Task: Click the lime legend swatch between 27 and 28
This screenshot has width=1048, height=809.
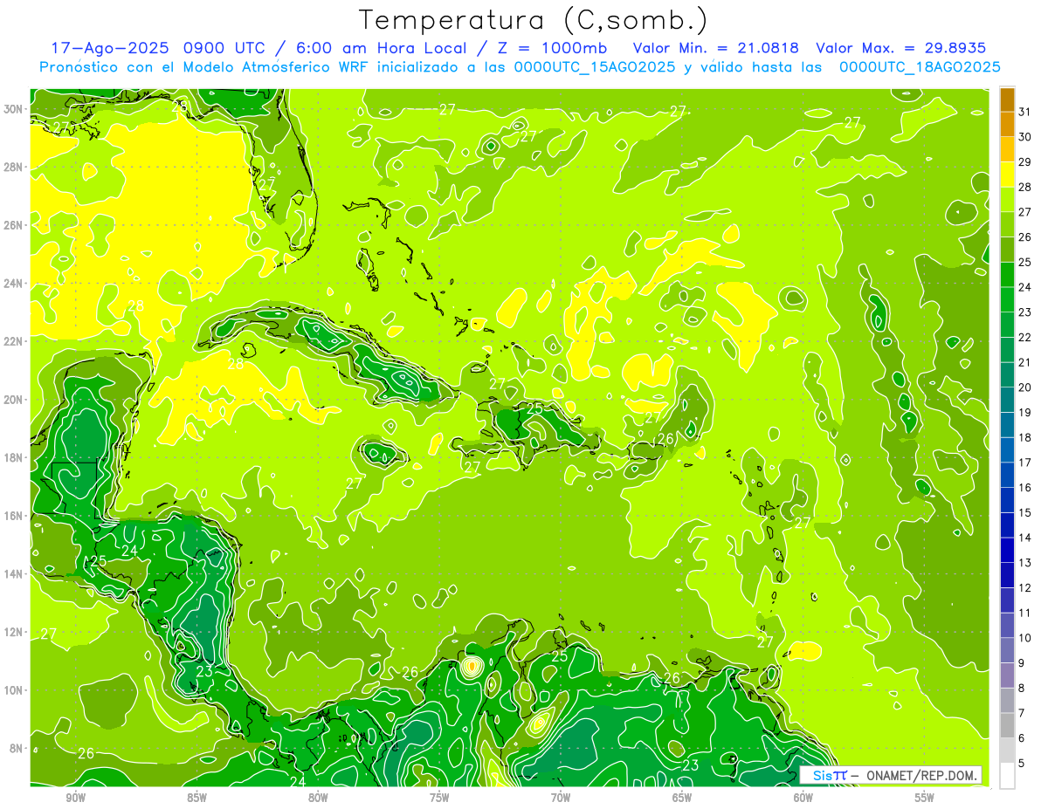Action: point(1007,199)
